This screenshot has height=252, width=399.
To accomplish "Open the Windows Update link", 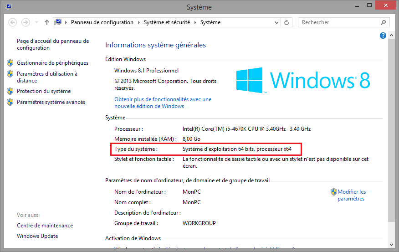I will coord(37,236).
